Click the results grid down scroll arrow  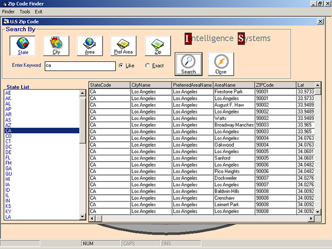tap(318, 212)
